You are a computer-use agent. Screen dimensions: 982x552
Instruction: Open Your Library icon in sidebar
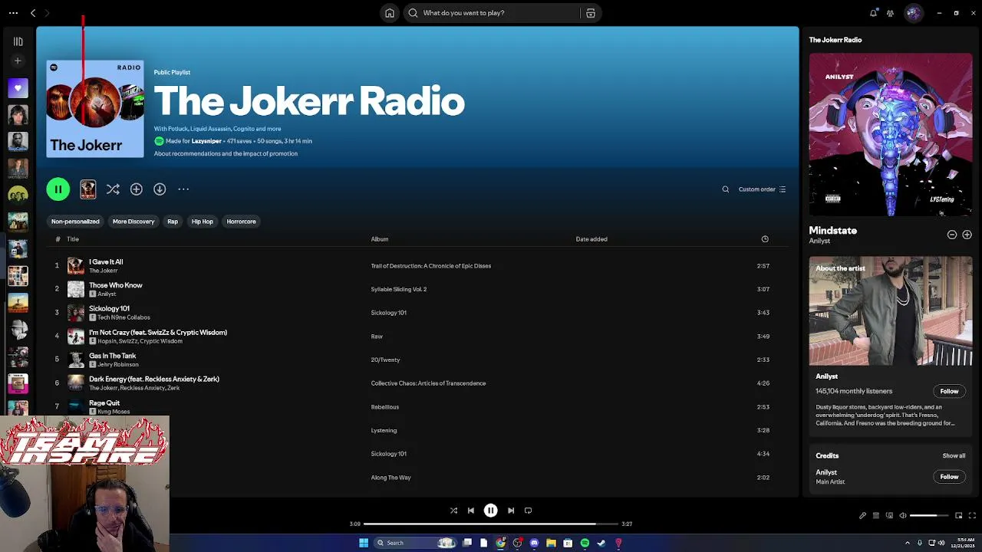pos(18,41)
